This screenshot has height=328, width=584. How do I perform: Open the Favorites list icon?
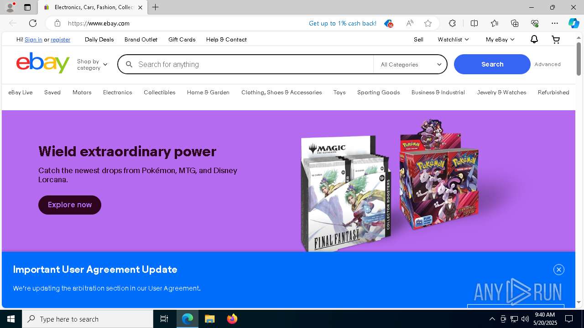tap(495, 23)
